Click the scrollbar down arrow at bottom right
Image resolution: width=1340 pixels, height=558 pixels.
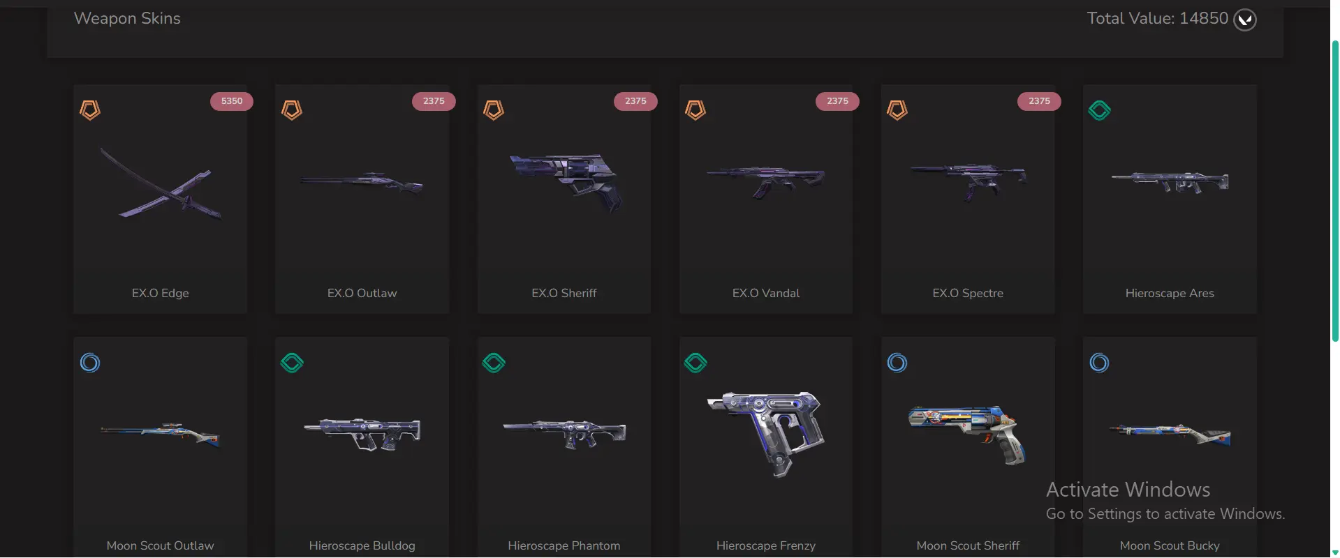[x=1335, y=552]
